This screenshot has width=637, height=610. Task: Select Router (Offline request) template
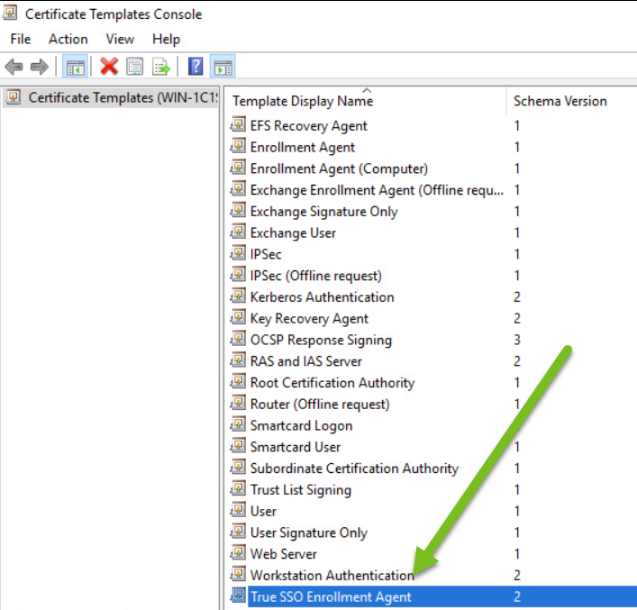pos(320,405)
